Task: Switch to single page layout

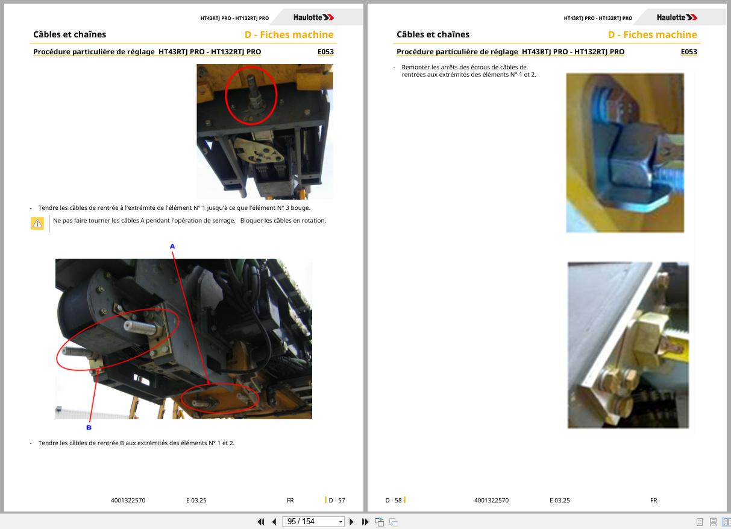Action: pos(700,522)
